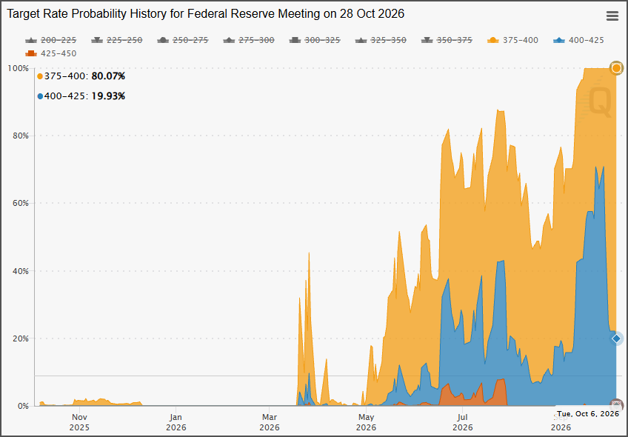Viewport: 628px width, 437px height.
Task: Toggle the 275-300 series legend entry
Action: tap(249, 40)
